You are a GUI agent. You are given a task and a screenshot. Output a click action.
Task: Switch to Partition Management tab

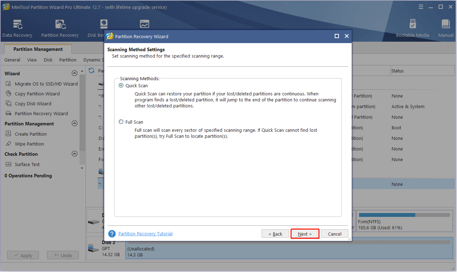[x=38, y=49]
